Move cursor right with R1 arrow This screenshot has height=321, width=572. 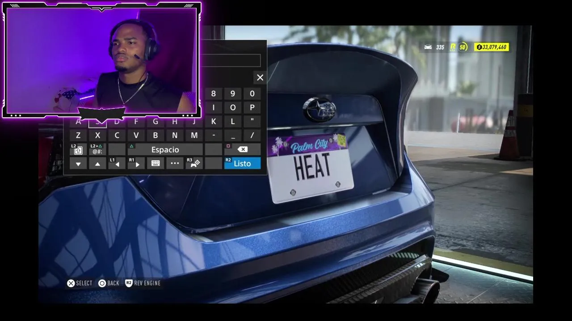click(136, 164)
